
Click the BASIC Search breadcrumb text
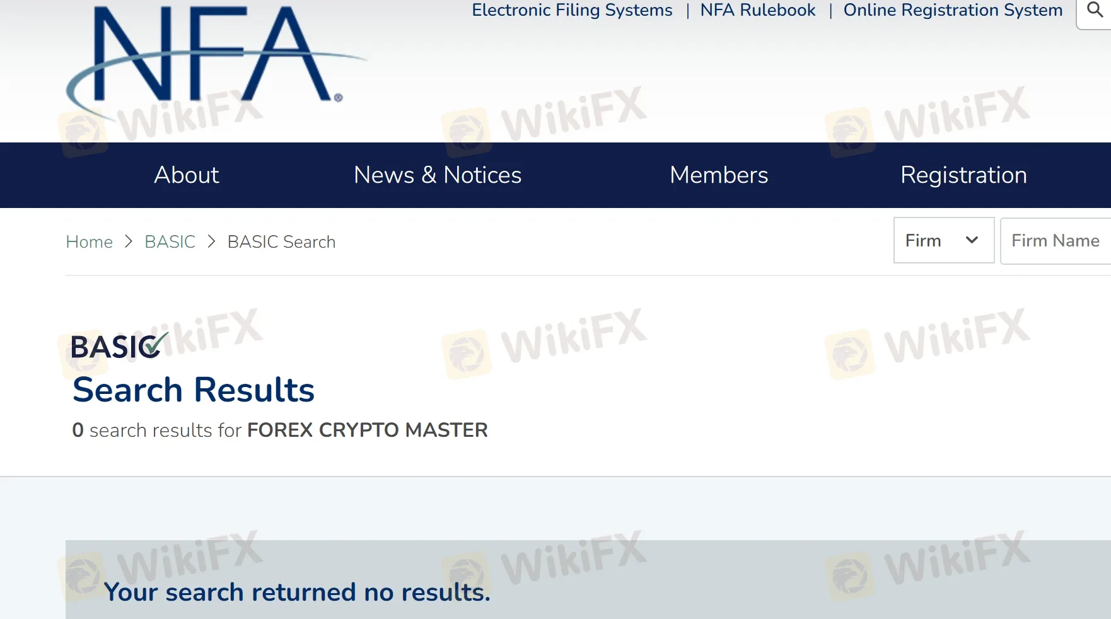pyautogui.click(x=281, y=242)
